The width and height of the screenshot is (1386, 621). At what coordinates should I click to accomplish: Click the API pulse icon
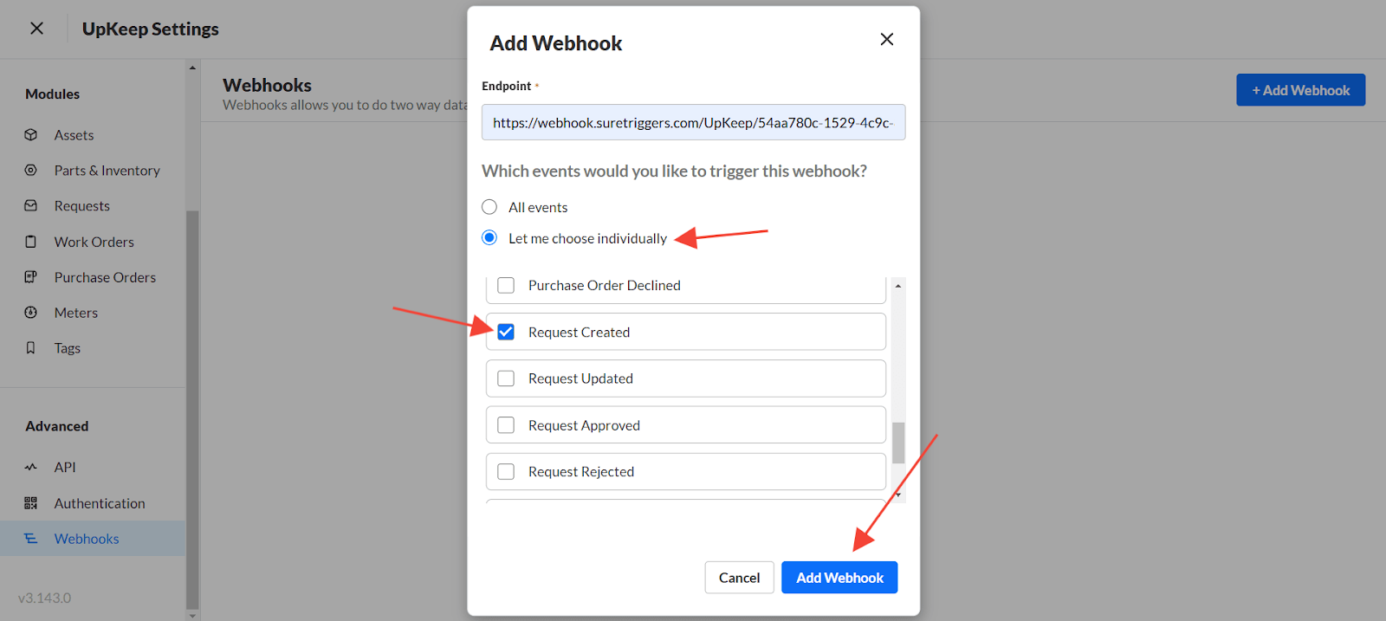(31, 467)
